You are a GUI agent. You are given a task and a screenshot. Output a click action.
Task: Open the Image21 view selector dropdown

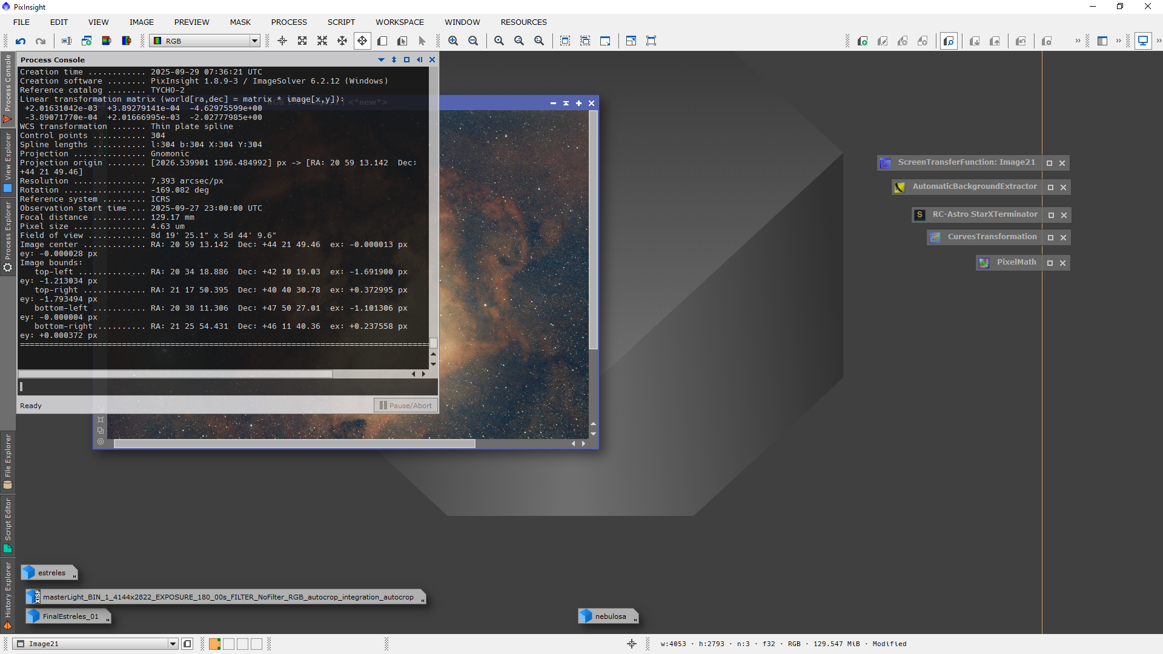173,644
